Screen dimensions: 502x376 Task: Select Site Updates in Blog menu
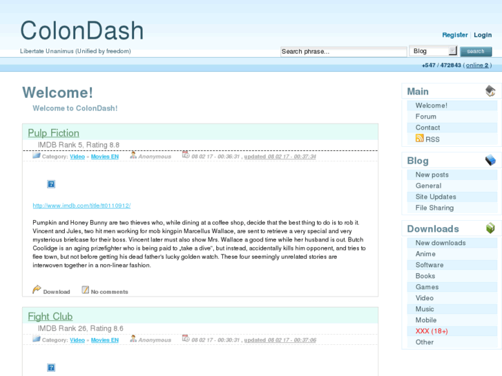click(x=452, y=197)
